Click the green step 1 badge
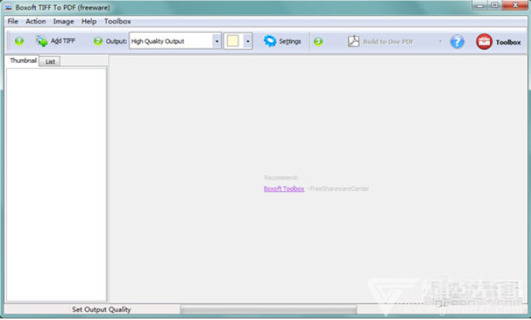Image resolution: width=531 pixels, height=320 pixels. pyautogui.click(x=20, y=41)
